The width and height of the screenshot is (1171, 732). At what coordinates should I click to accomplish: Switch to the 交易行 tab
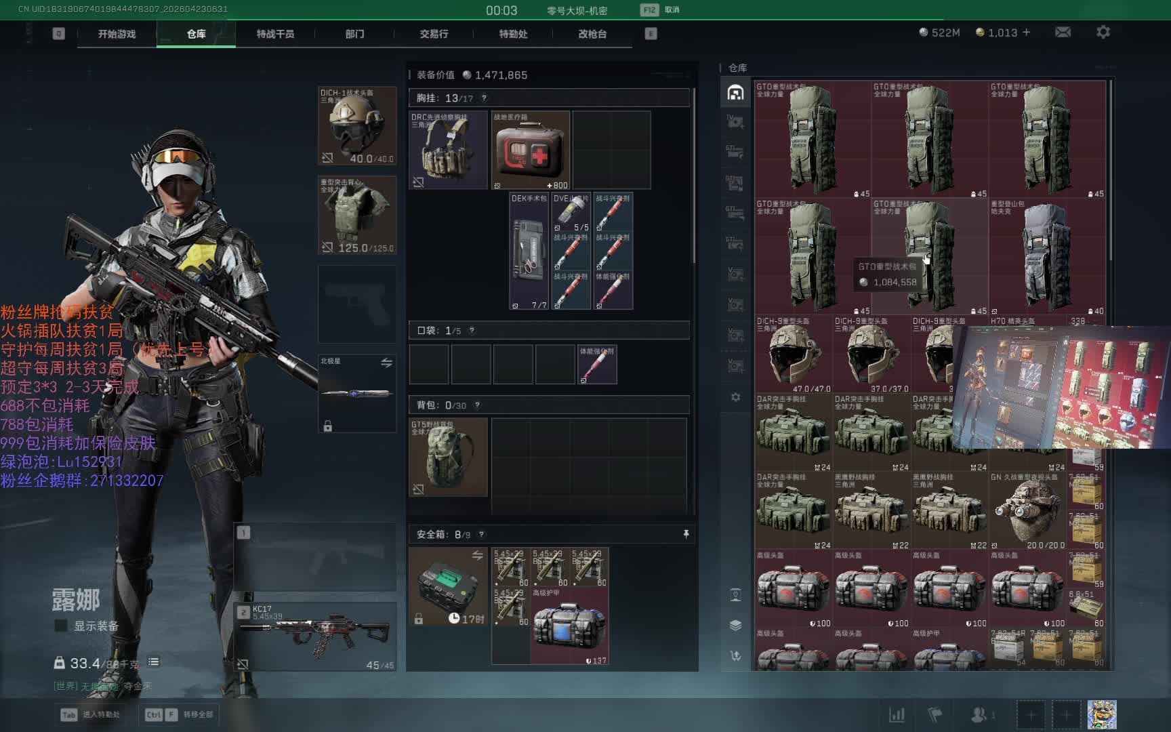(x=434, y=34)
